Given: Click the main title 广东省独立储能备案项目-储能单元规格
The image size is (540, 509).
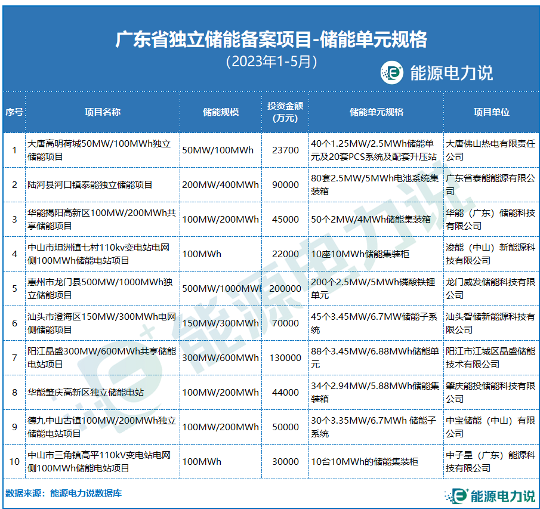Looking at the screenshot, I should pyautogui.click(x=270, y=39).
